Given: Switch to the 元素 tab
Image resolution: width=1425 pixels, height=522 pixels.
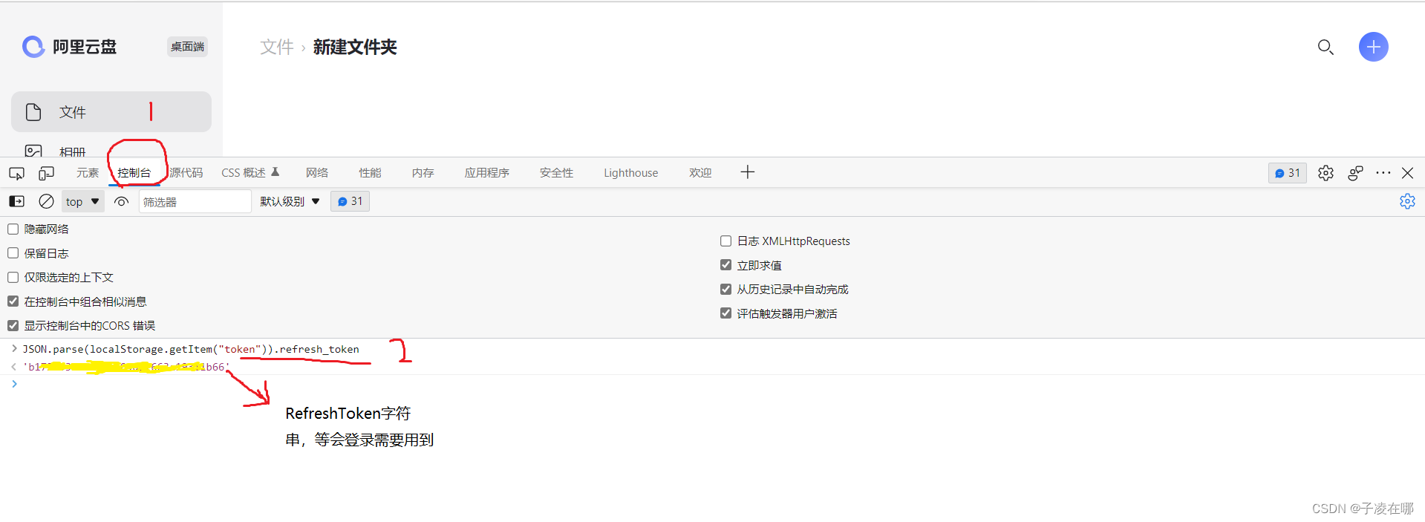Looking at the screenshot, I should 88,173.
